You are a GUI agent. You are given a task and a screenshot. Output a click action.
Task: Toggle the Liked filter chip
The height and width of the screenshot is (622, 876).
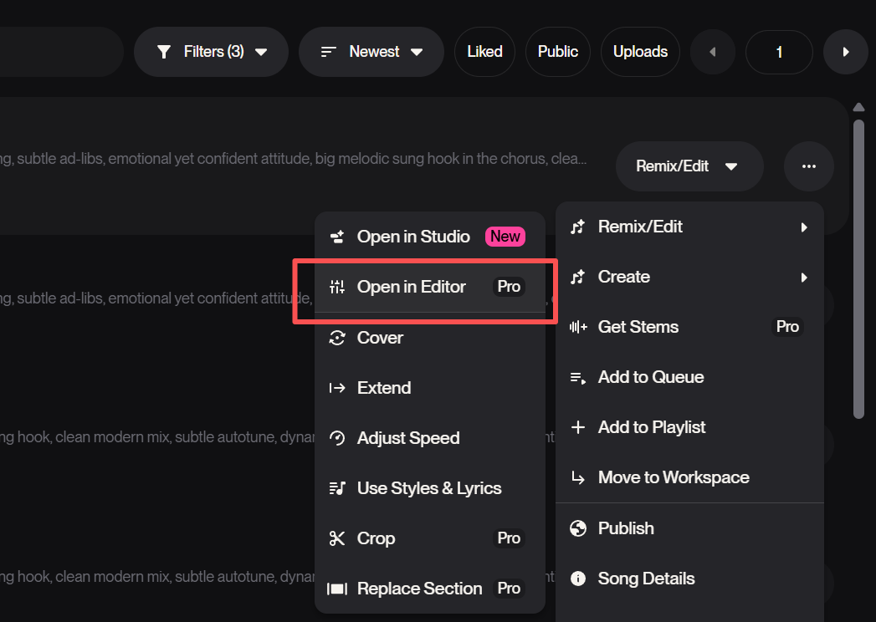(484, 52)
